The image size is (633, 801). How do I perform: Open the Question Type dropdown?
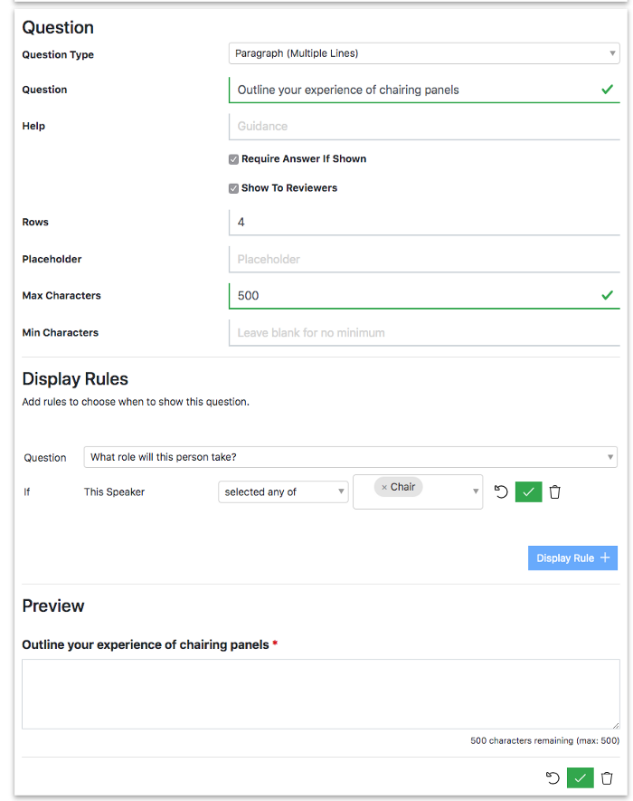tap(424, 53)
